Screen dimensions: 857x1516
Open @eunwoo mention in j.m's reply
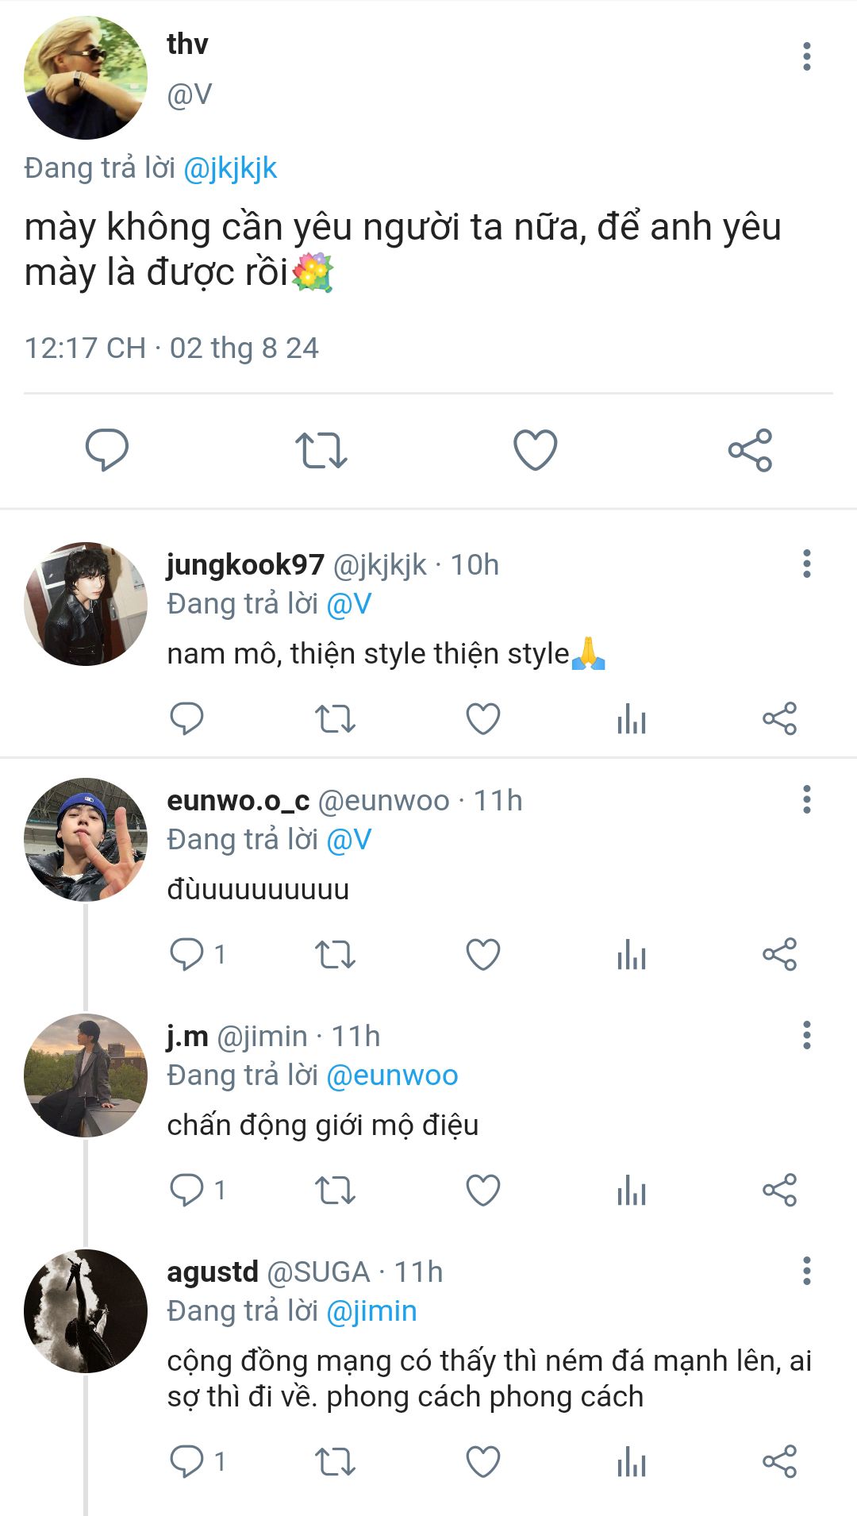click(392, 1075)
